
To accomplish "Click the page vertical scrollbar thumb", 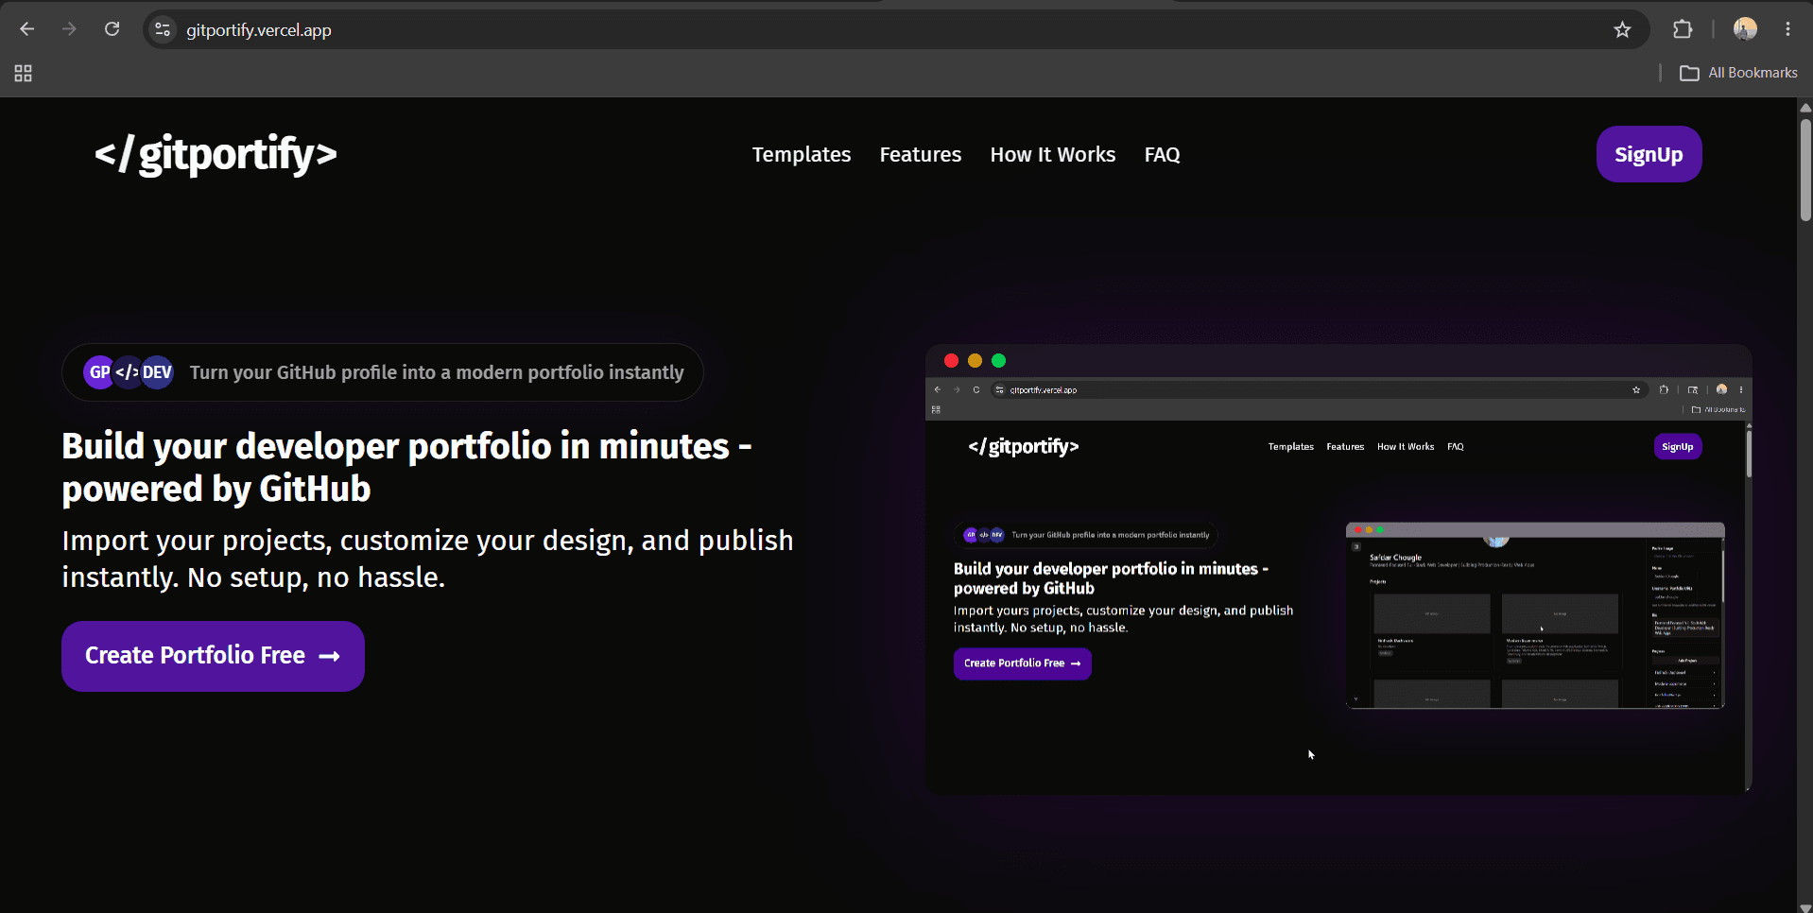I will [1804, 170].
